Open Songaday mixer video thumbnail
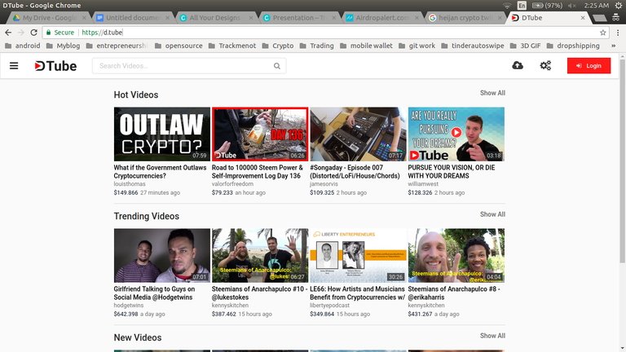626x352 pixels. (x=358, y=134)
